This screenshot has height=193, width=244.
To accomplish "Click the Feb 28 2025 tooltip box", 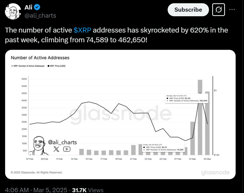I will 163,147.
